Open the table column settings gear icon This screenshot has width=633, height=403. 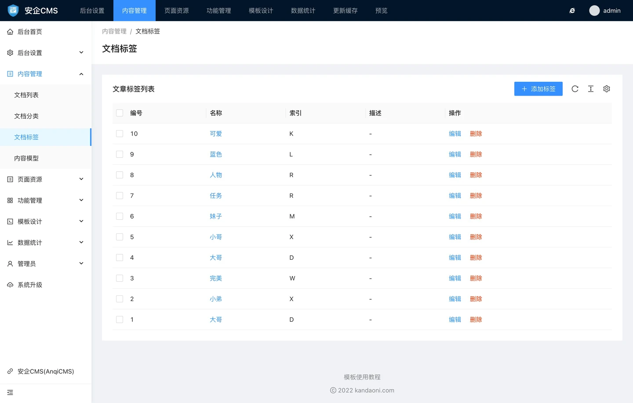tap(607, 89)
